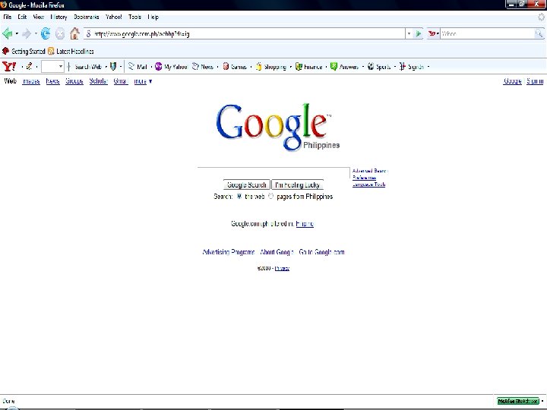
Task: Open the View menu
Action: pos(39,17)
